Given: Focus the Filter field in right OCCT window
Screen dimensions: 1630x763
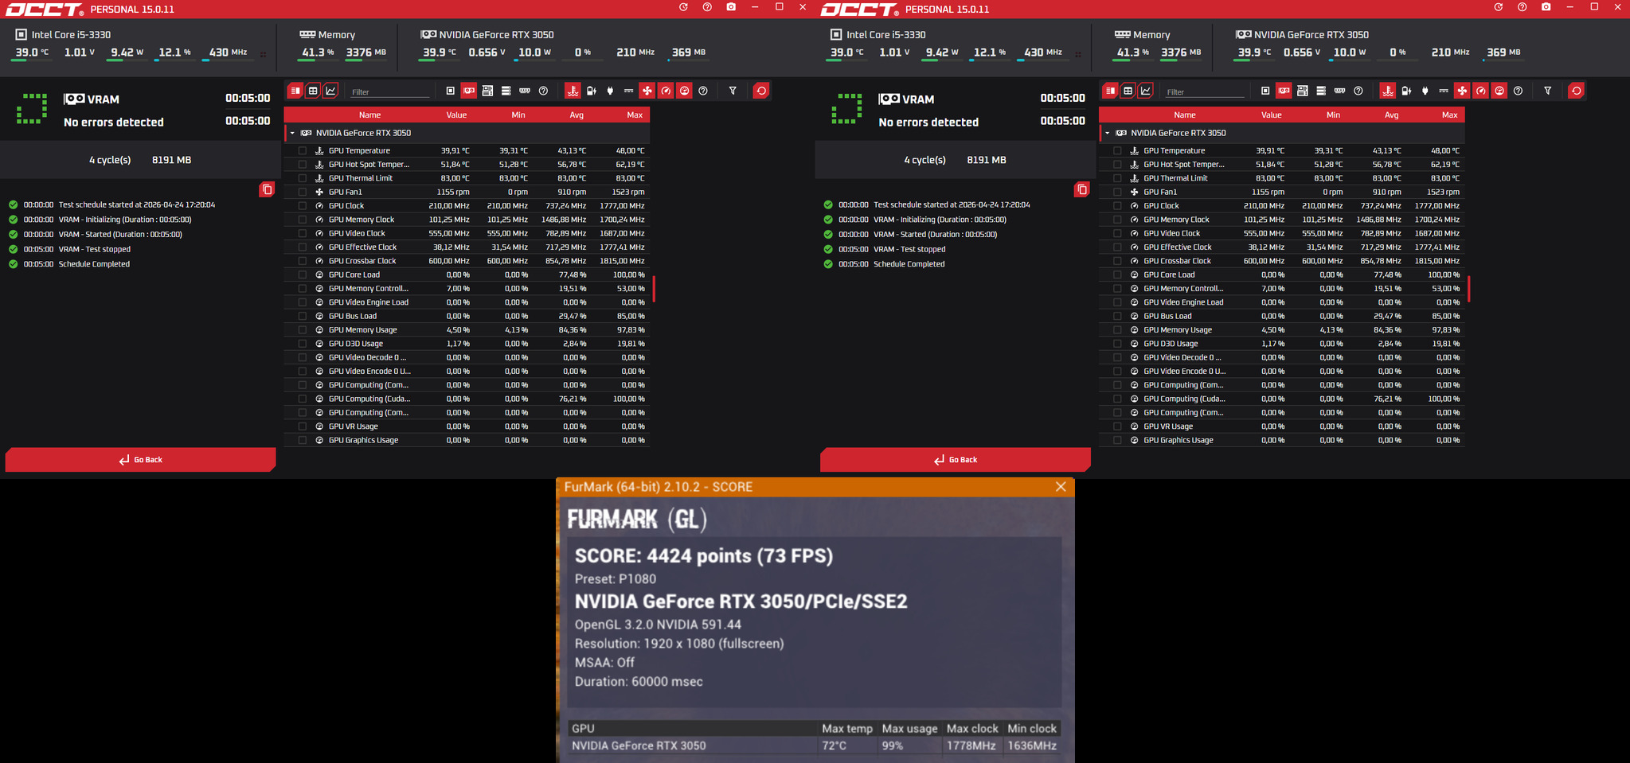Looking at the screenshot, I should pos(1205,91).
